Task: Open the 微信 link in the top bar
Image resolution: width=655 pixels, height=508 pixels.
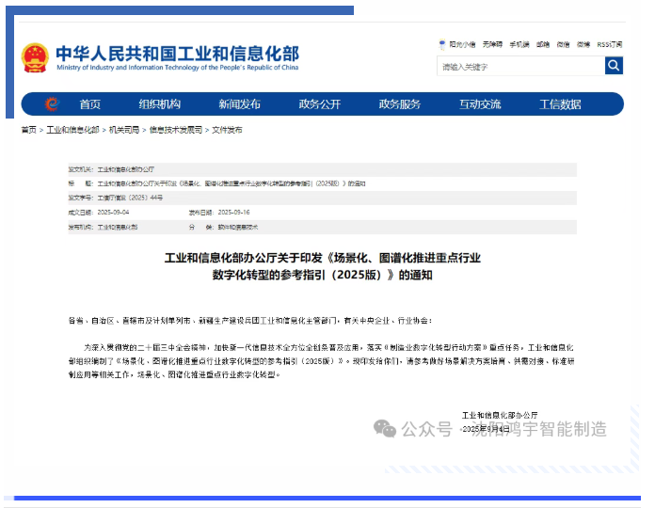Action: click(563, 44)
